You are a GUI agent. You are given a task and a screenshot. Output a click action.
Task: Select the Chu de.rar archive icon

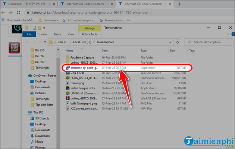pyautogui.click(x=67, y=73)
